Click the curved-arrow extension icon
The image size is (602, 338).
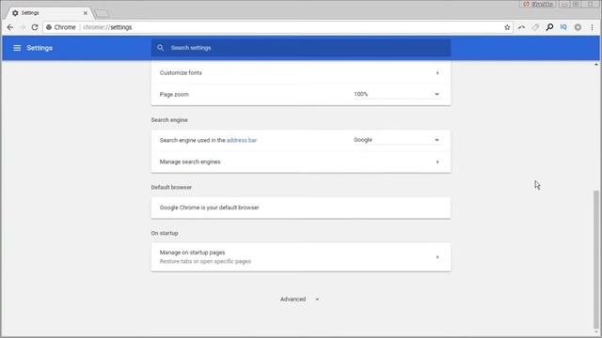(521, 27)
